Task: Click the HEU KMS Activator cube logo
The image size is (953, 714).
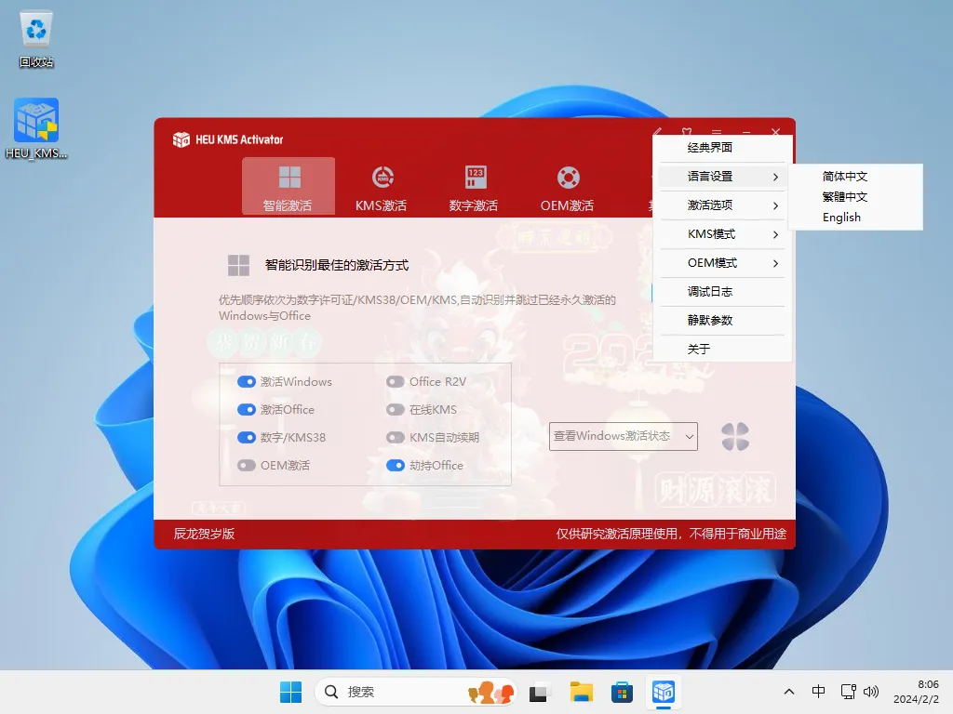Action: coord(181,139)
